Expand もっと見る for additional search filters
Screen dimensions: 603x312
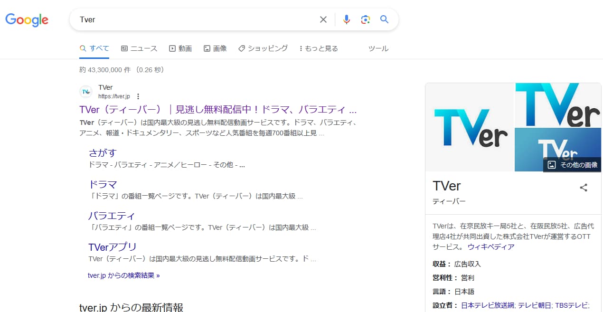pyautogui.click(x=318, y=48)
